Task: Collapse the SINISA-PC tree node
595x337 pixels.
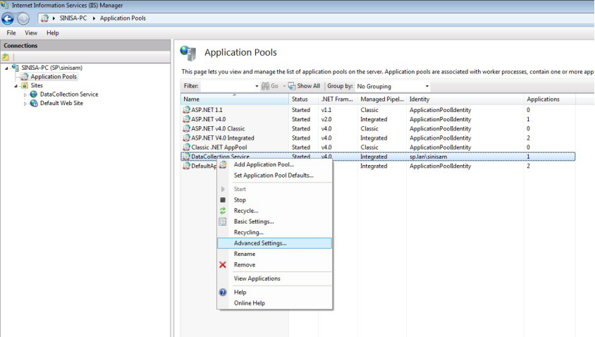Action: coord(6,68)
